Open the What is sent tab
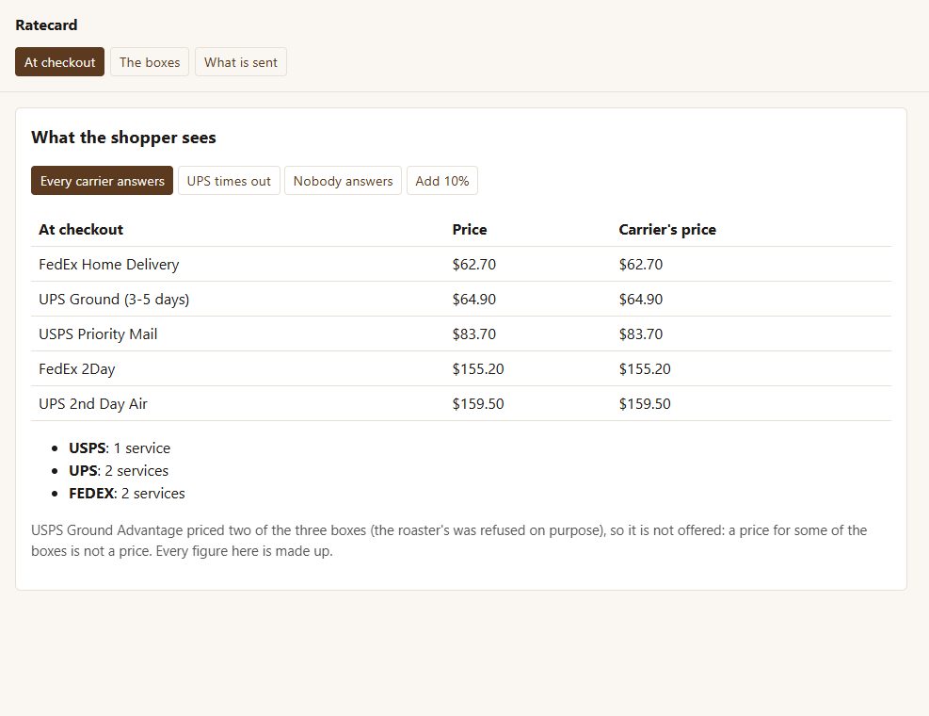The width and height of the screenshot is (929, 716). [241, 61]
